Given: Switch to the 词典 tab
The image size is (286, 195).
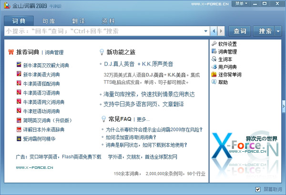Looking at the screenshot, I should (x=19, y=21).
